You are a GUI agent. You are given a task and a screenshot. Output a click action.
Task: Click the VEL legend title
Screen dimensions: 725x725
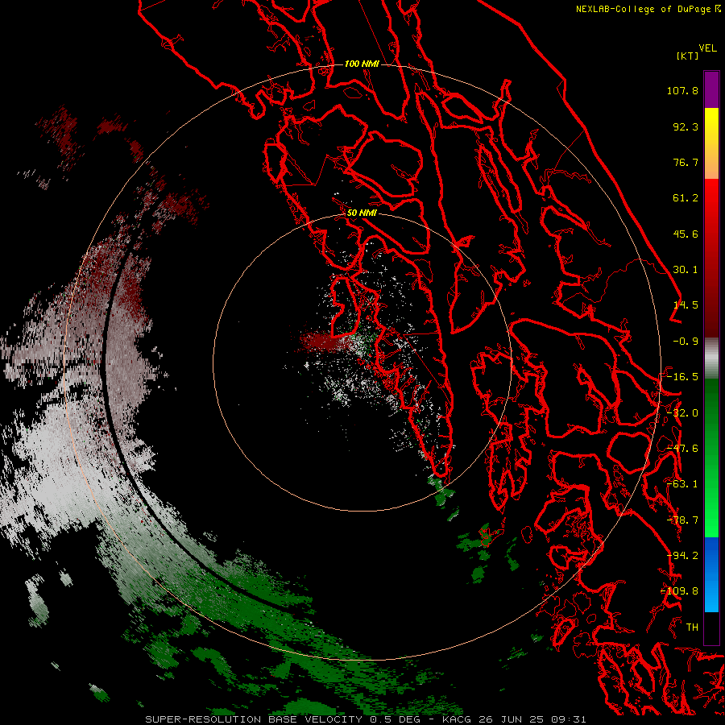(x=707, y=48)
